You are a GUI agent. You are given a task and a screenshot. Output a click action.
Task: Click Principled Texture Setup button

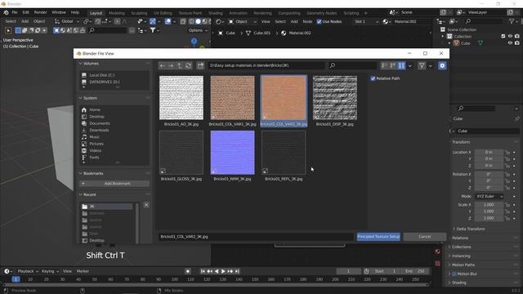378,237
